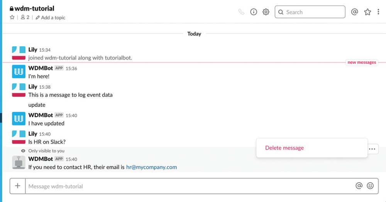Viewport: 386px width, 202px height.
Task: Click the 15:36 timestamp
Action: [x=71, y=69]
